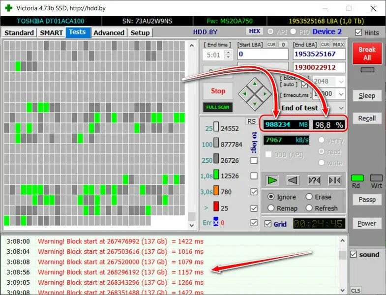Click the End time spinner arrows

[229, 55]
